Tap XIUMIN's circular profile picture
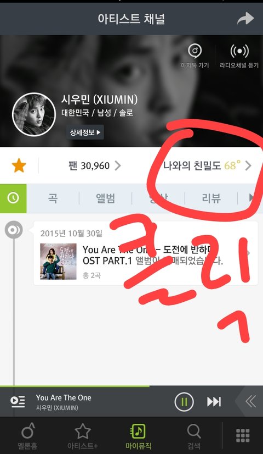The width and height of the screenshot is (263, 454). pos(34,114)
